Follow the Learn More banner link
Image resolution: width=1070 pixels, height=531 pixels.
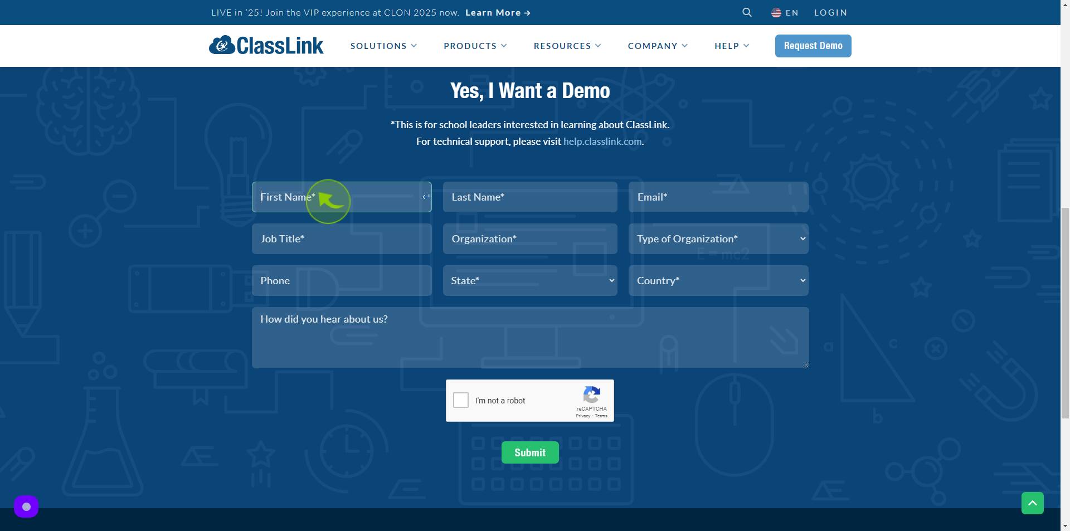point(498,12)
